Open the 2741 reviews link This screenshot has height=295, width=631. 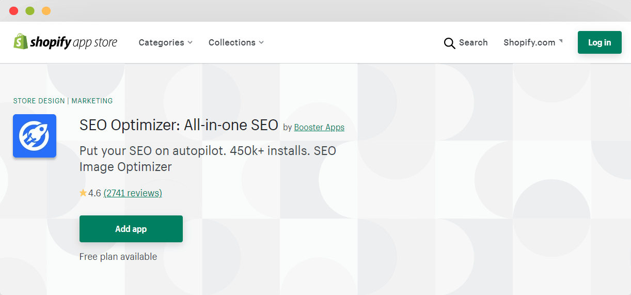pyautogui.click(x=133, y=193)
